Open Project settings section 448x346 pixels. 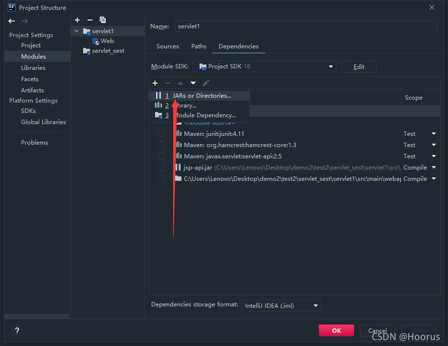coord(31,45)
